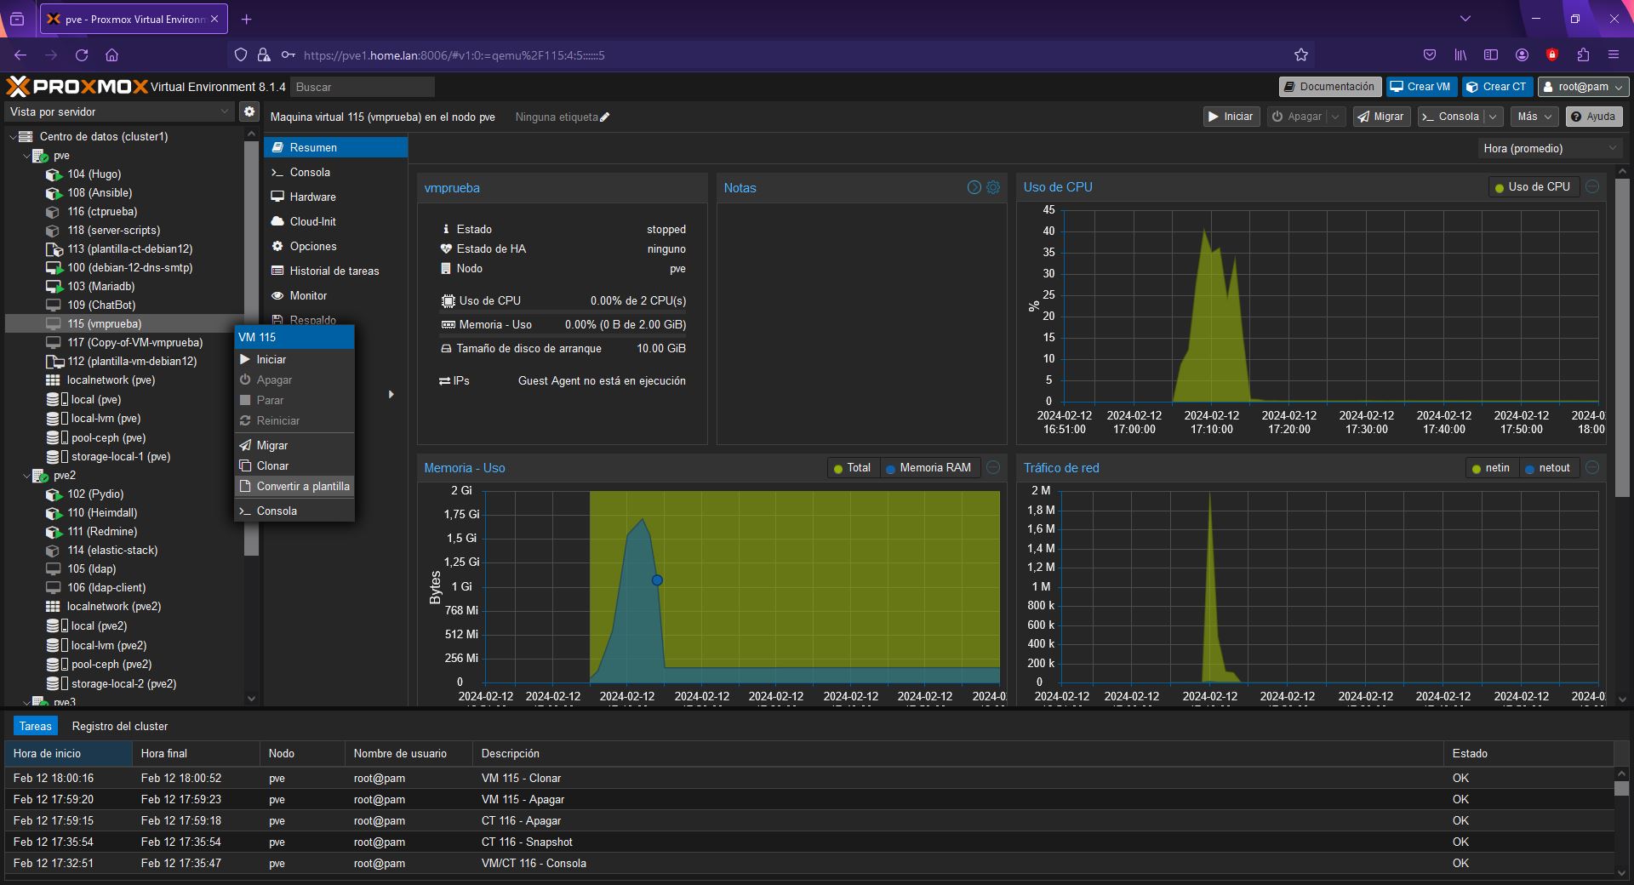Reload the browser page

coord(82,55)
